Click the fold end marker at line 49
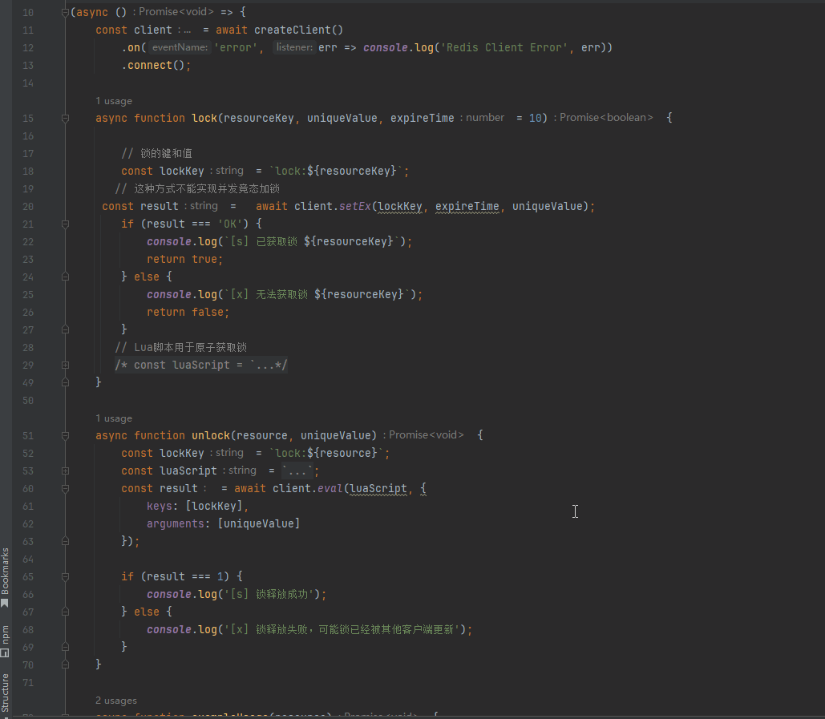 (x=65, y=382)
